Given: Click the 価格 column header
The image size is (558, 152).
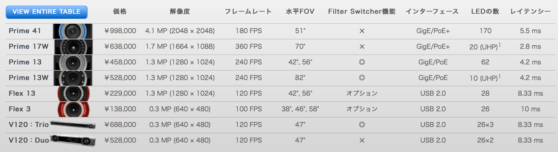Looking at the screenshot, I should pyautogui.click(x=120, y=12).
